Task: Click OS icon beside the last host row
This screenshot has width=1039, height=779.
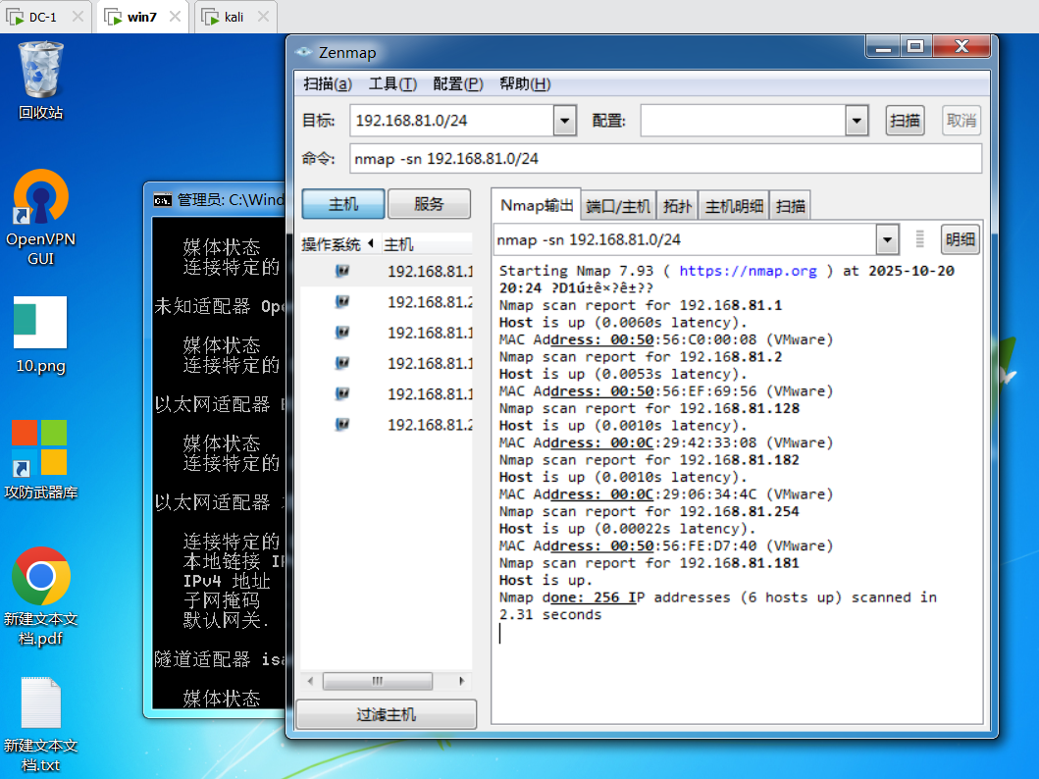Action: (x=341, y=424)
